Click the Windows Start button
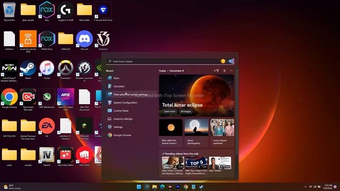 (x=139, y=187)
